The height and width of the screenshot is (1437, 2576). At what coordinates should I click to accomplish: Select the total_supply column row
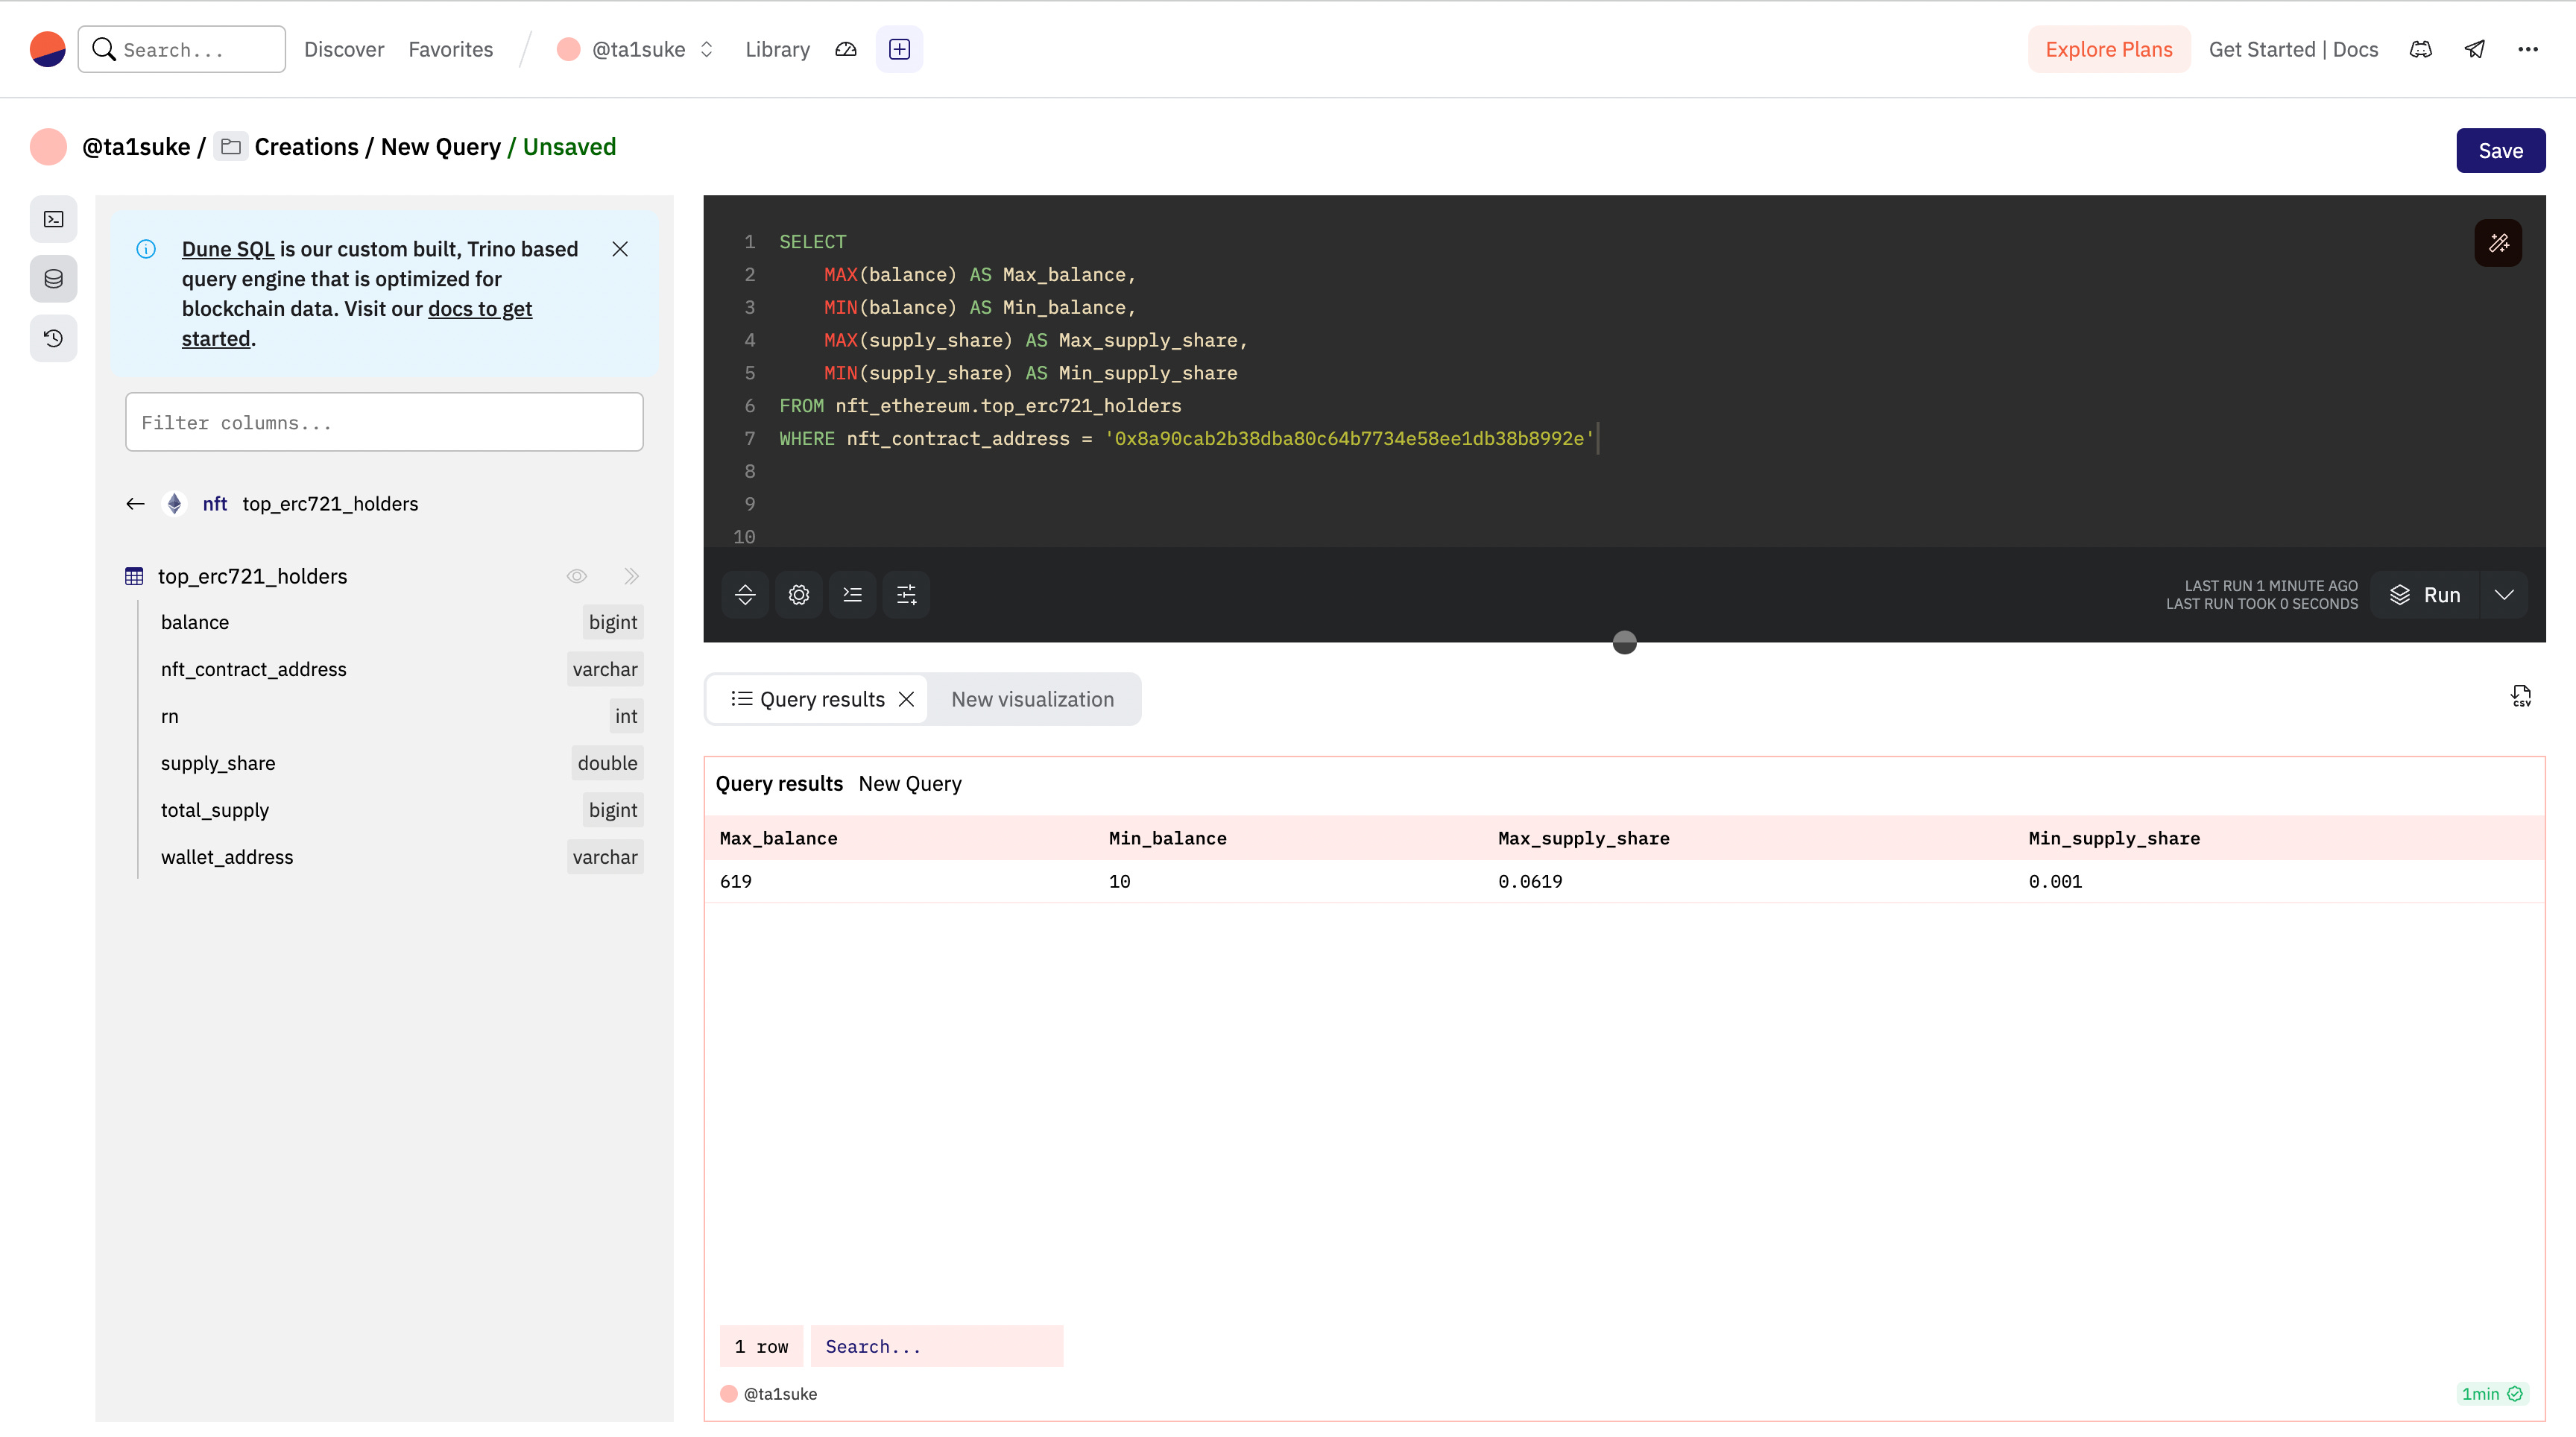400,810
